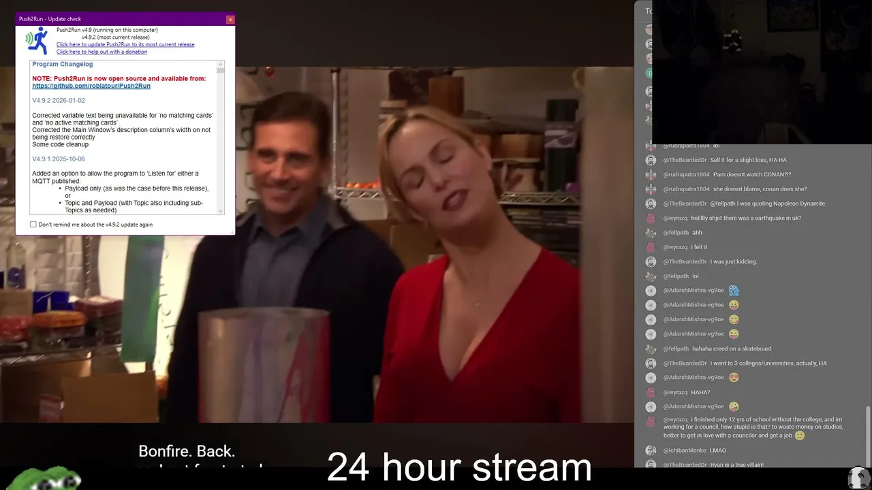Click username @fellpath beside 'lol'
This screenshot has height=490, width=872.
(x=676, y=276)
